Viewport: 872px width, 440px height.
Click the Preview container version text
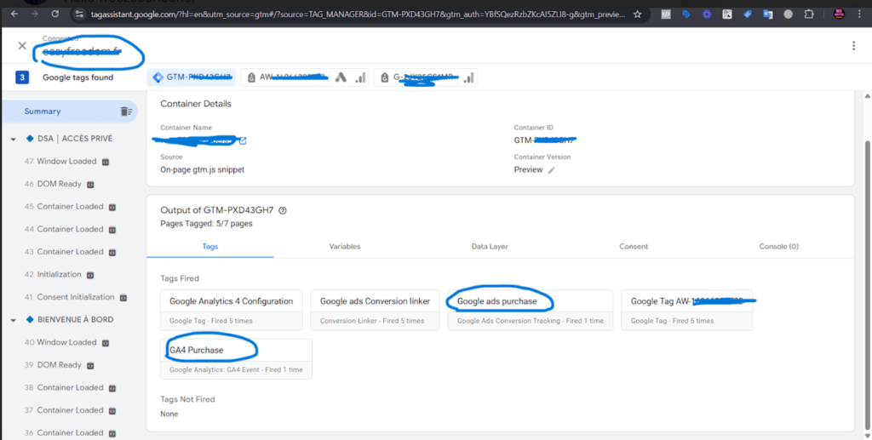click(528, 170)
